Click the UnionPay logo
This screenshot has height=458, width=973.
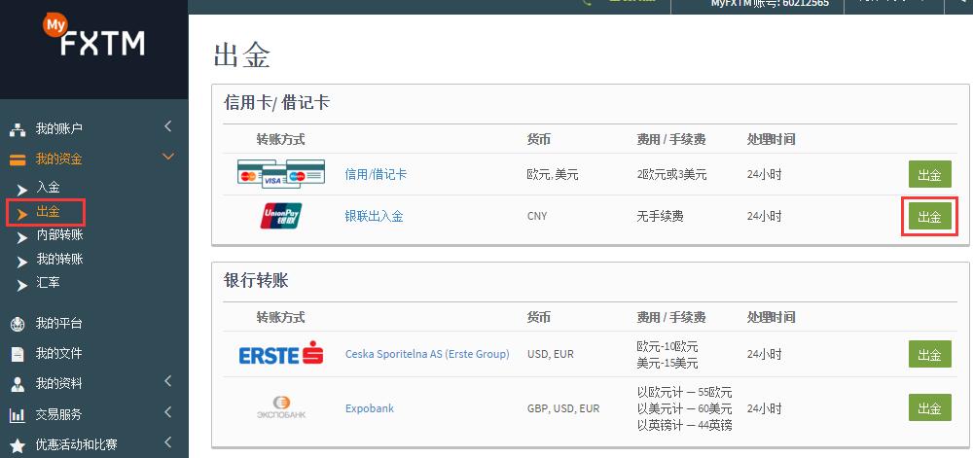tap(281, 216)
